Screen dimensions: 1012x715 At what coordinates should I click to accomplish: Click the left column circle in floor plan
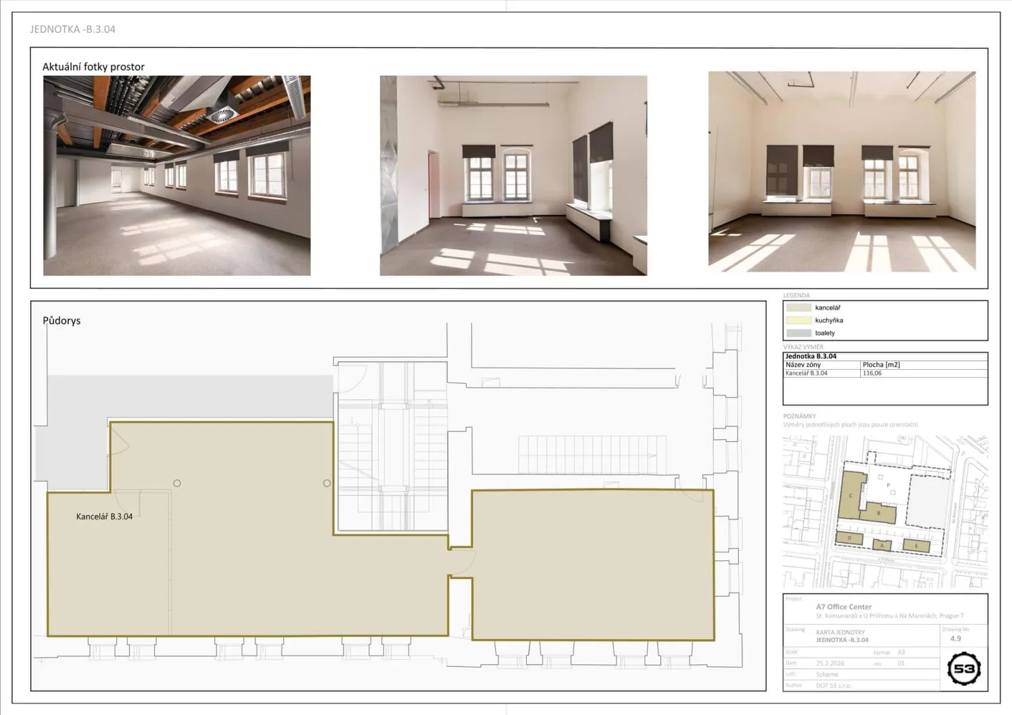click(x=177, y=483)
